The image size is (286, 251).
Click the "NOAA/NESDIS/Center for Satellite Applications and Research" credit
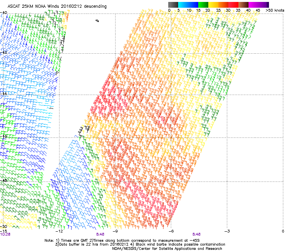(167, 249)
